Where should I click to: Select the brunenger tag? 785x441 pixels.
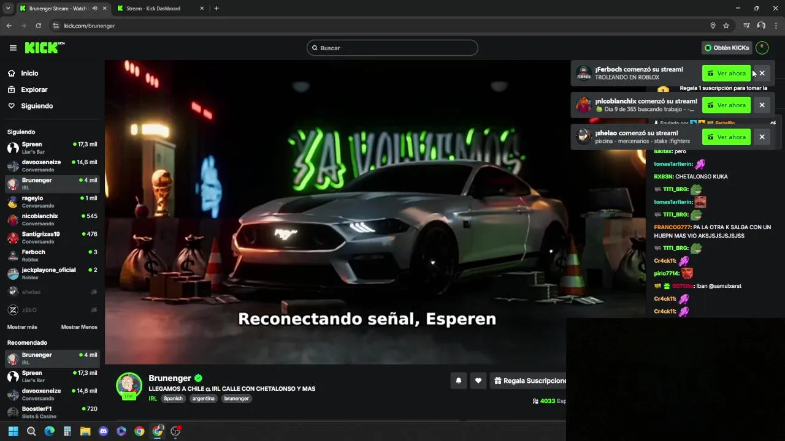tap(237, 398)
